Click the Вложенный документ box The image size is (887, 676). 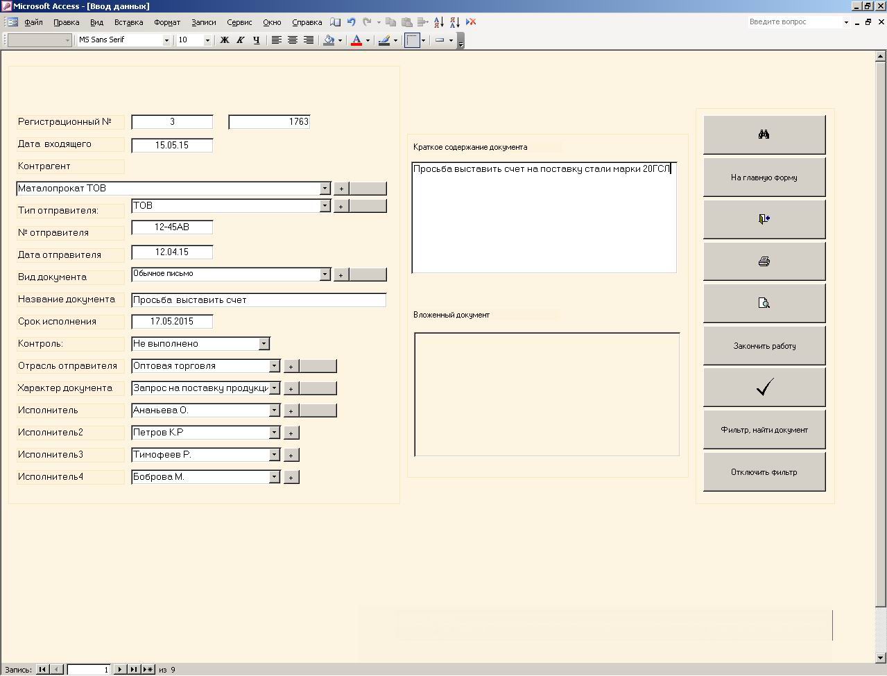tap(547, 395)
